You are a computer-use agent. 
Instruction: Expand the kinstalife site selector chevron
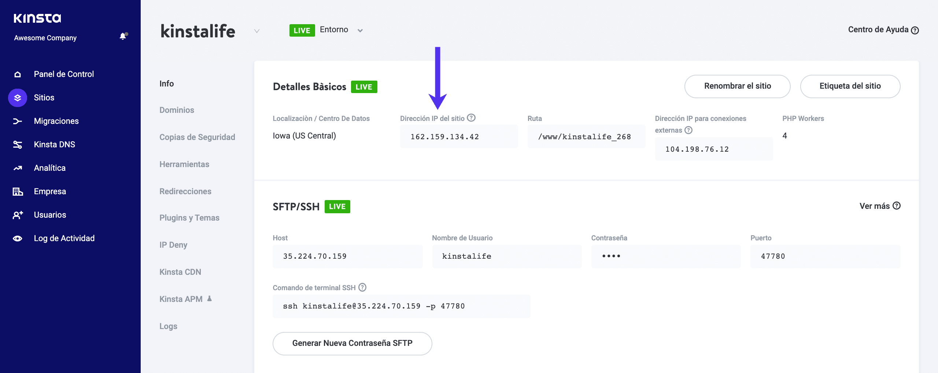pos(257,31)
